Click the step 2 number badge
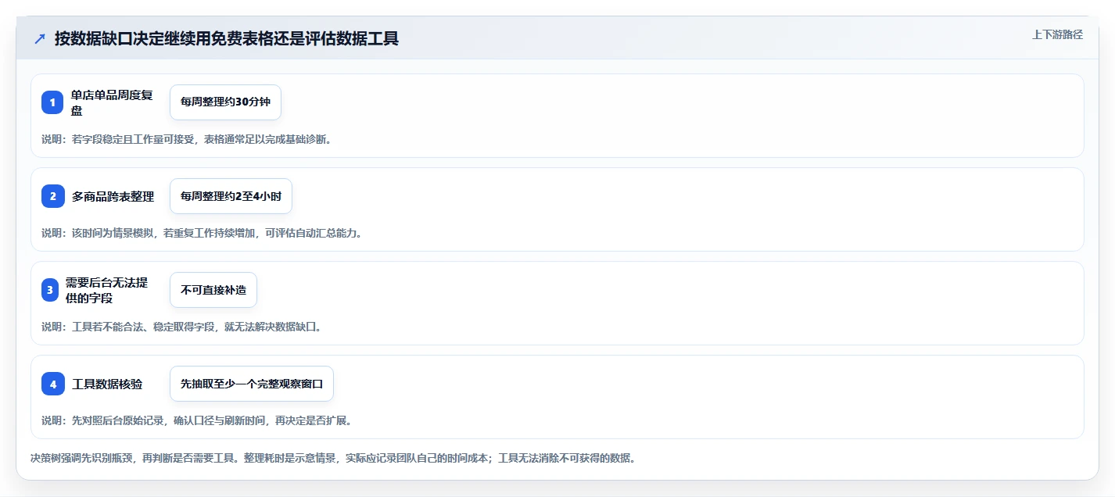1115x497 pixels. (53, 196)
